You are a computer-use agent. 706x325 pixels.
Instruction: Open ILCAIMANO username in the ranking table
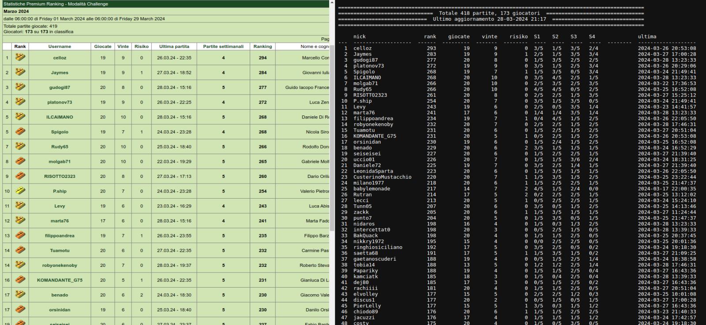click(x=60, y=117)
